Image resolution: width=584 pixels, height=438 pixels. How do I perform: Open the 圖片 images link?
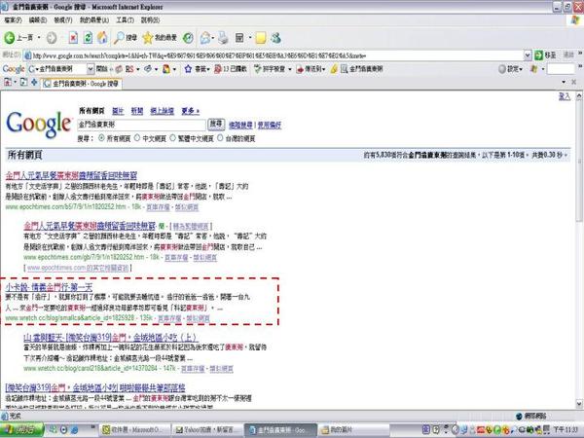pos(118,111)
